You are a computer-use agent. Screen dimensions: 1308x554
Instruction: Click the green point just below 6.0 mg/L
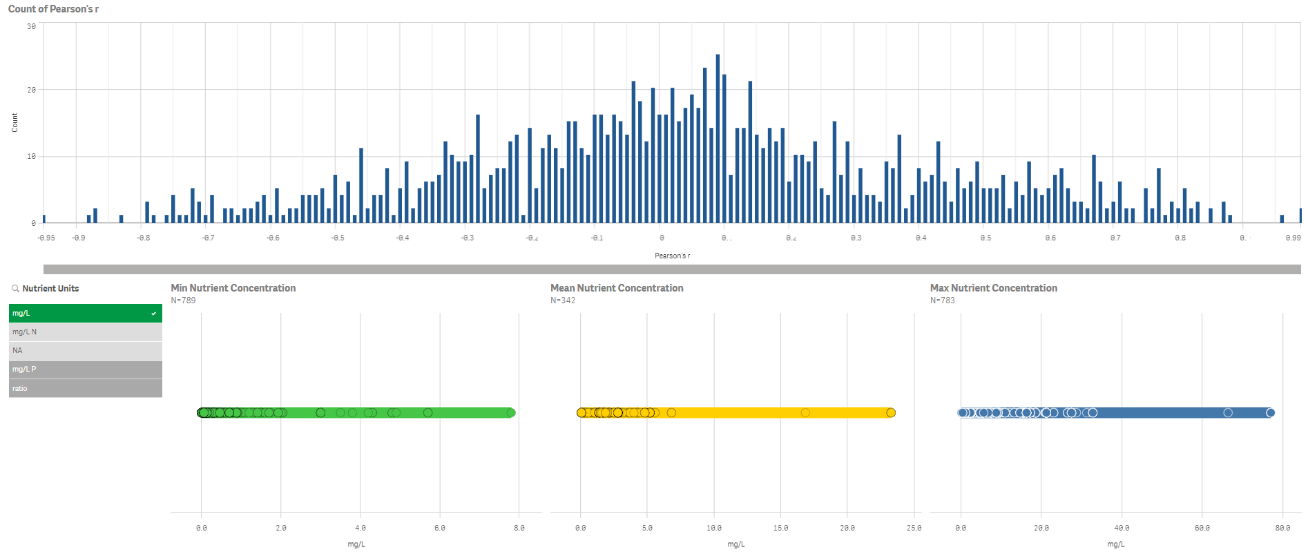pyautogui.click(x=428, y=413)
